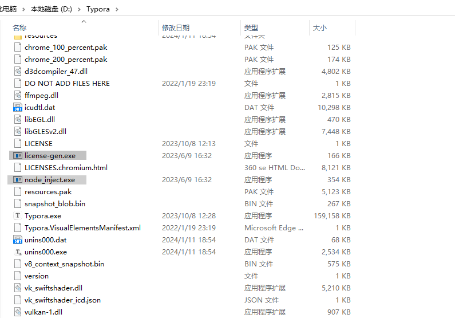The image size is (455, 322).
Task: Click the chrome_100_percent.pak file icon
Action: tap(18, 47)
